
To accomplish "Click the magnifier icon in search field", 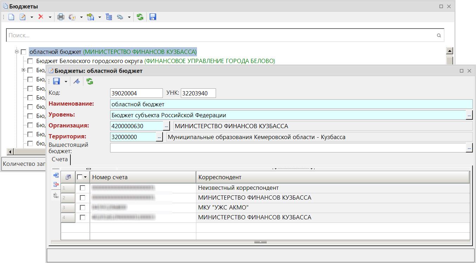I will [x=439, y=35].
